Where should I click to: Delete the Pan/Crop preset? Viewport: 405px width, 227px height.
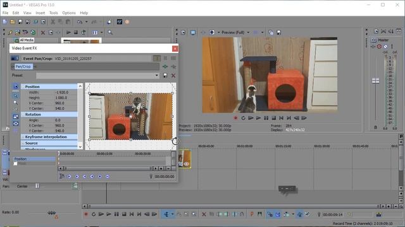pos(173,76)
